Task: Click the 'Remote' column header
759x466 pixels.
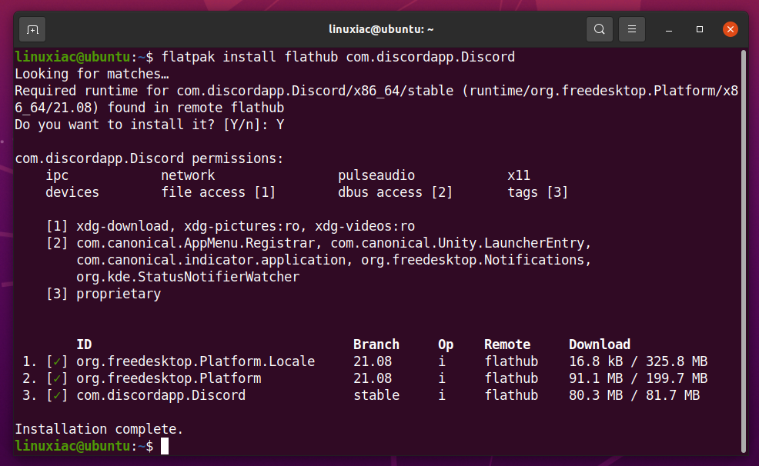Action: pos(507,345)
